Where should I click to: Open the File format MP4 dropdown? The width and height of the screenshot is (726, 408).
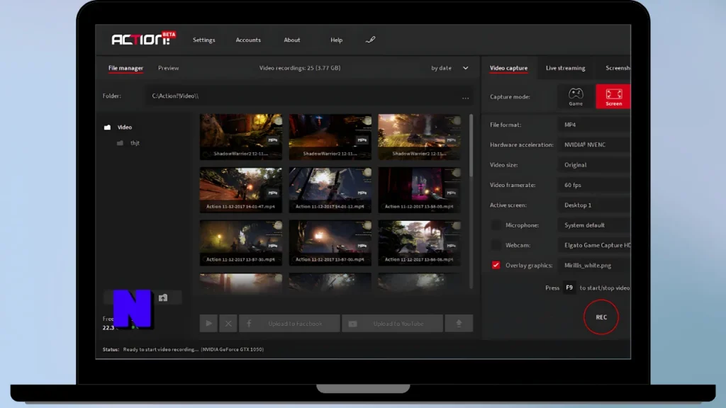coord(595,125)
